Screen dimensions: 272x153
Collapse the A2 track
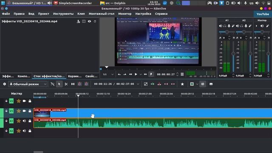click(x=6, y=130)
